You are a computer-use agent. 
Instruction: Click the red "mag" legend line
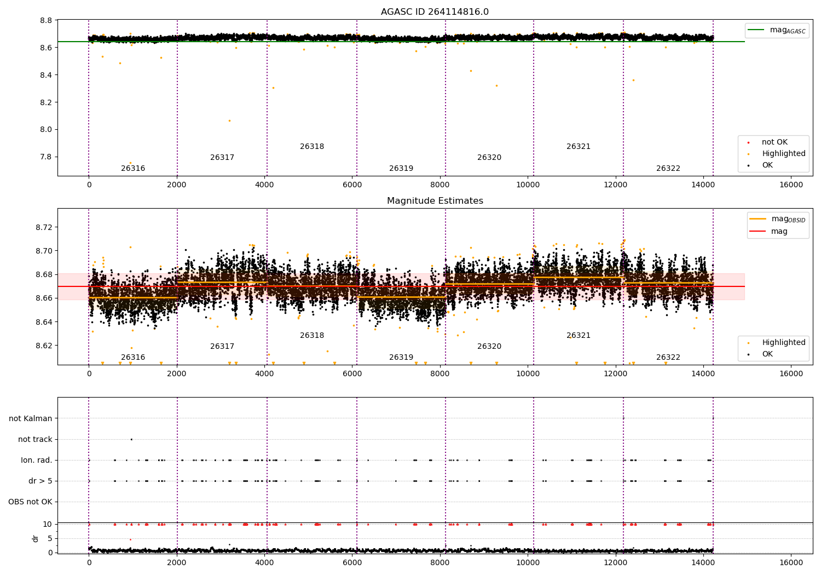[x=758, y=231]
